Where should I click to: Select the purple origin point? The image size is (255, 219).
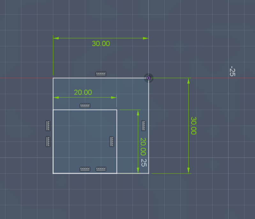148,78
